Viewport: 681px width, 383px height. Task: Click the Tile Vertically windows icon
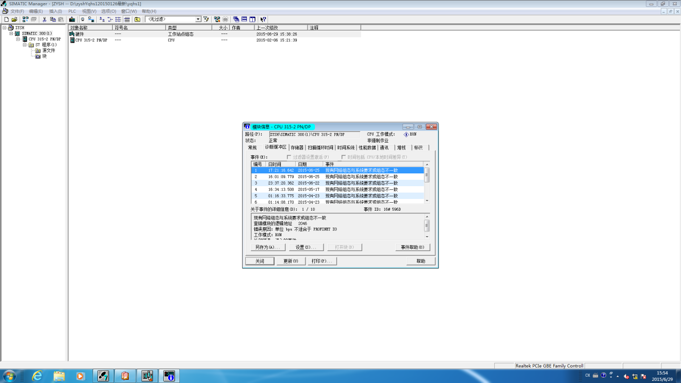253,19
